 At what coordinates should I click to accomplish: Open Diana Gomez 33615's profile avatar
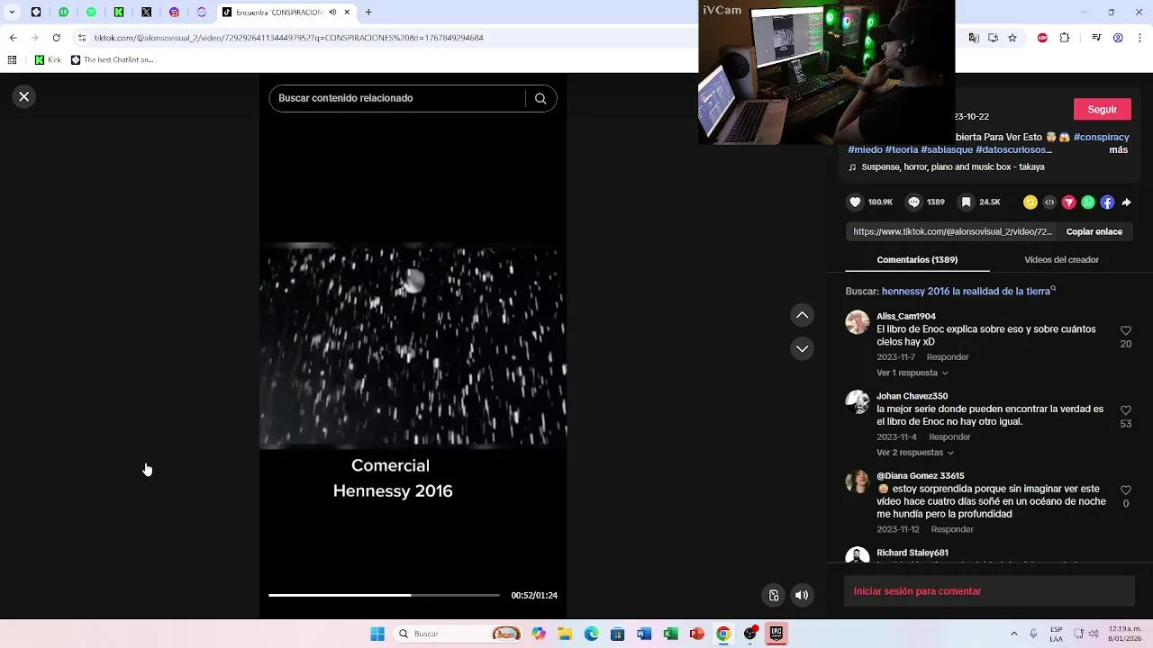tap(858, 481)
